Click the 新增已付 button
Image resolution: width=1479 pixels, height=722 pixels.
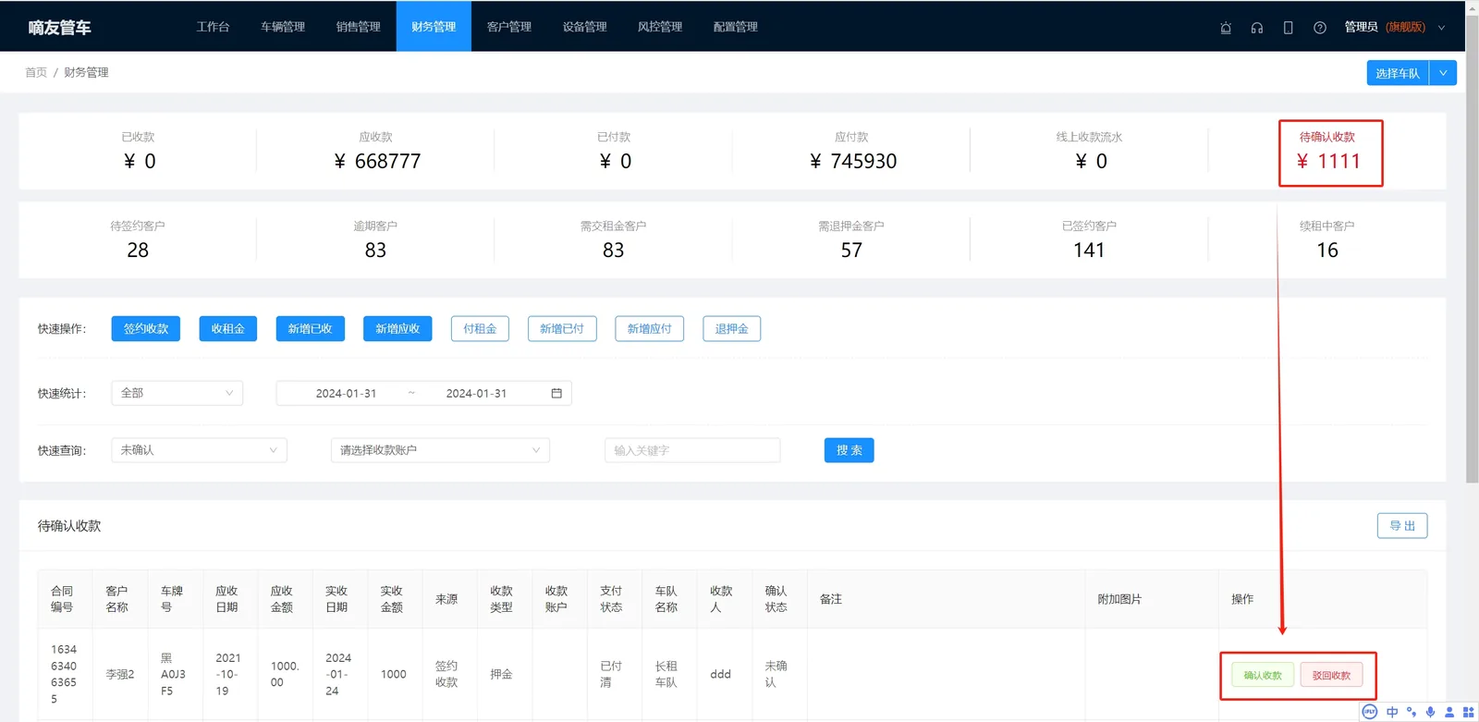tap(562, 329)
